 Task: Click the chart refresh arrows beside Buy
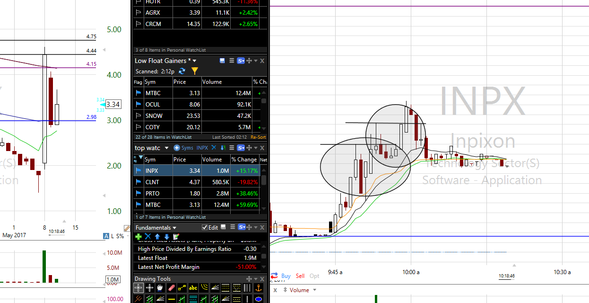tap(275, 276)
